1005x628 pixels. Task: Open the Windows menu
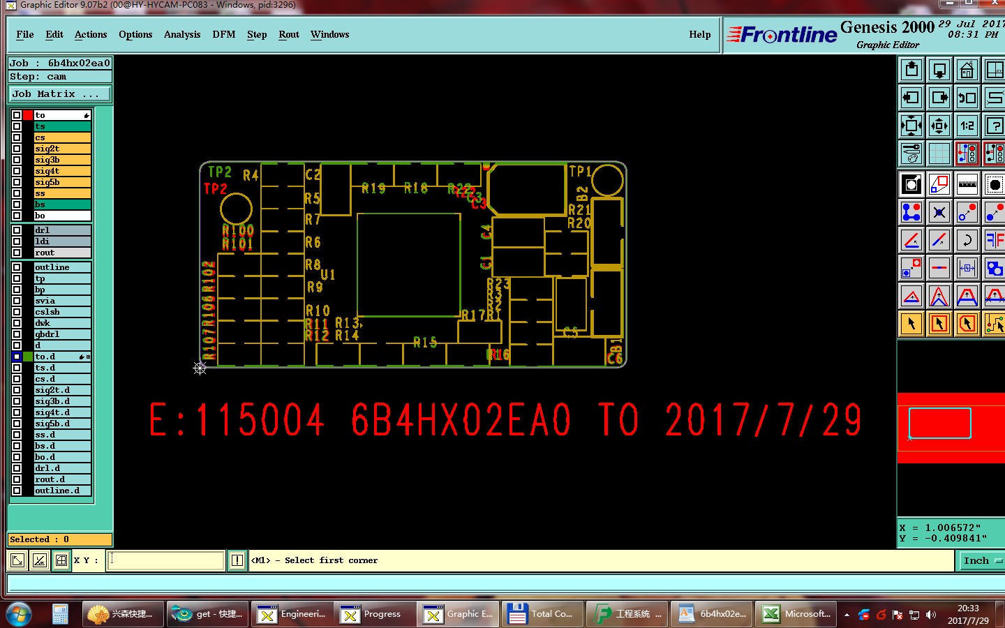330,34
